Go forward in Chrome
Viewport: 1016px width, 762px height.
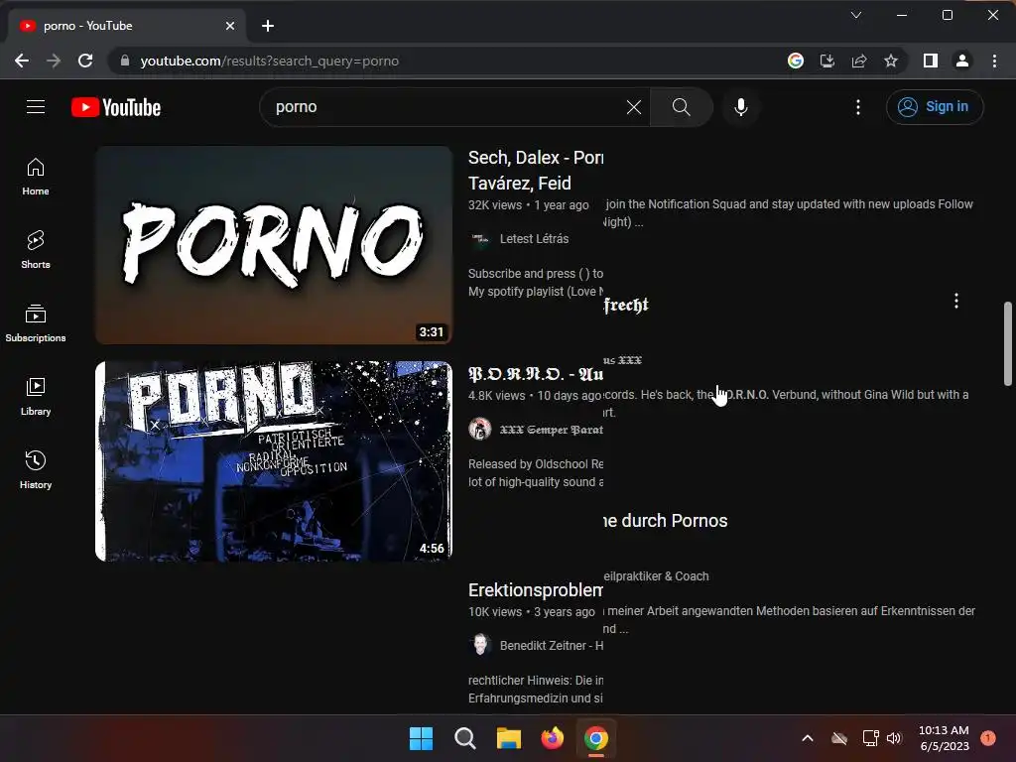[54, 61]
